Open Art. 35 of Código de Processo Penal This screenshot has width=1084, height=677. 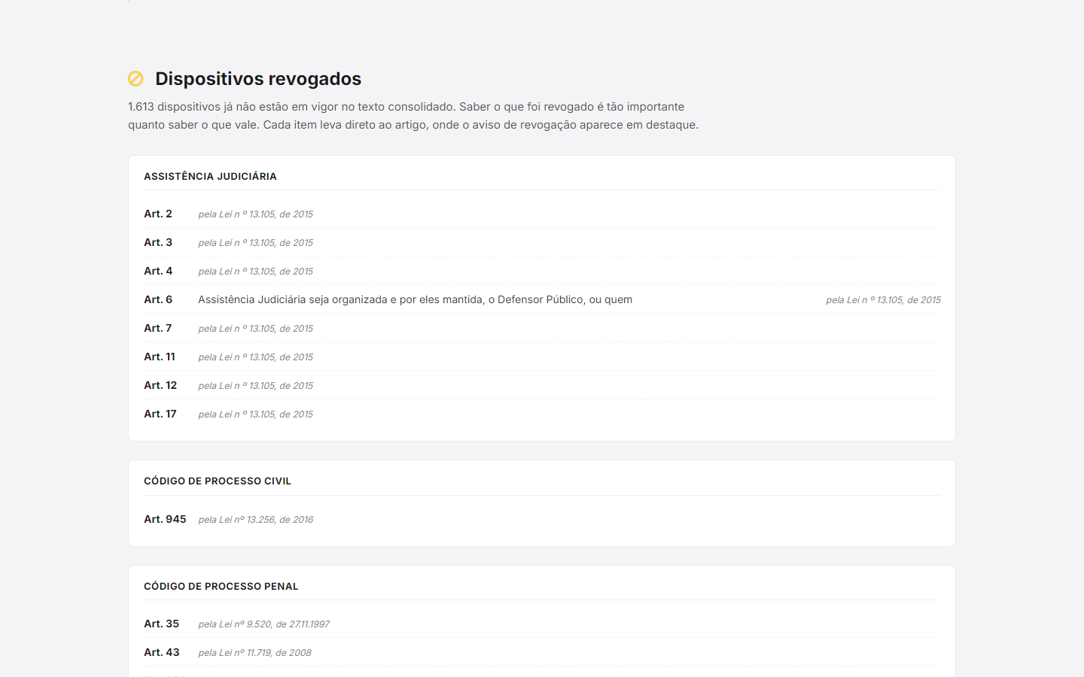tap(542, 624)
